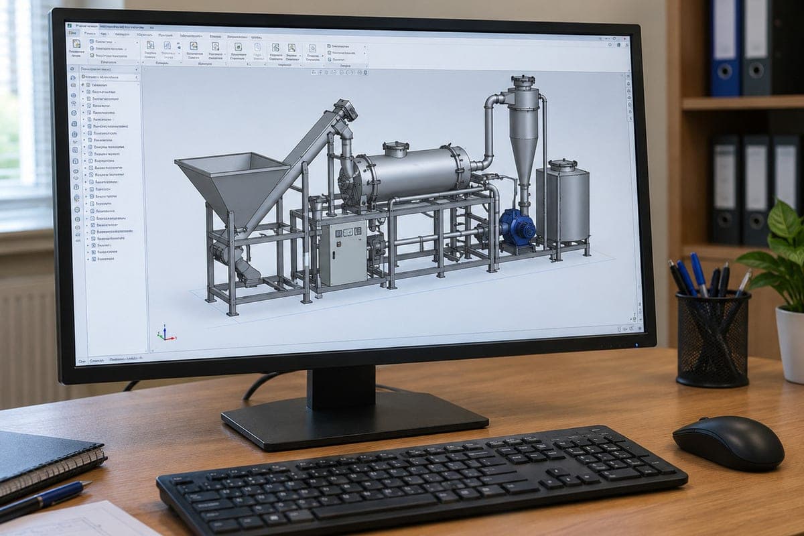Open the ribbon tab immediately right of File
804x536 pixels.
pos(90,33)
